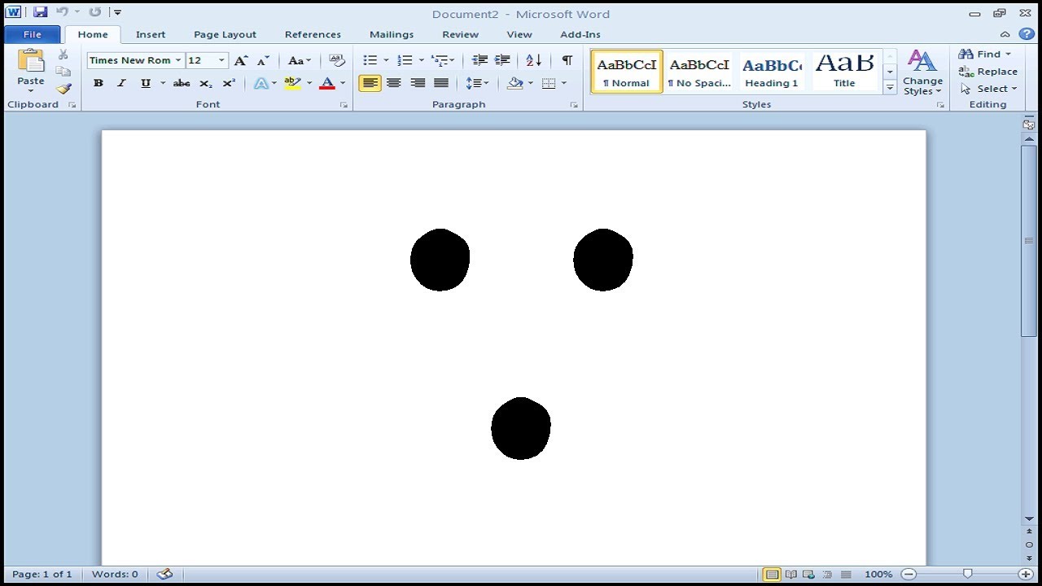
Task: Open the Mailings tab
Action: click(x=392, y=34)
